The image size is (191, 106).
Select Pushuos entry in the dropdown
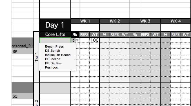(x=51, y=68)
